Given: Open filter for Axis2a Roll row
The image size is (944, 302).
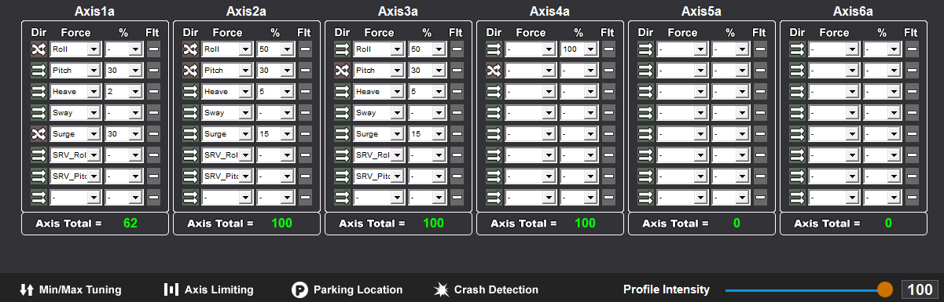Looking at the screenshot, I should tap(304, 49).
